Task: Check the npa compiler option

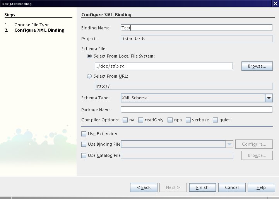Action: pyautogui.click(x=170, y=120)
